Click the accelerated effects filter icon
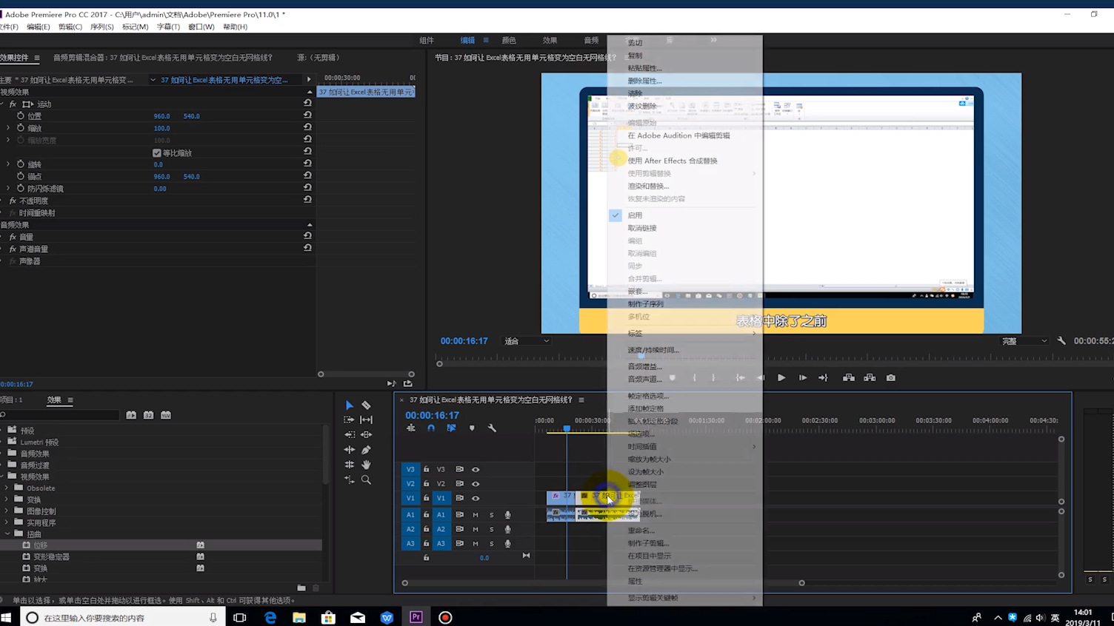1114x626 pixels. tap(131, 415)
